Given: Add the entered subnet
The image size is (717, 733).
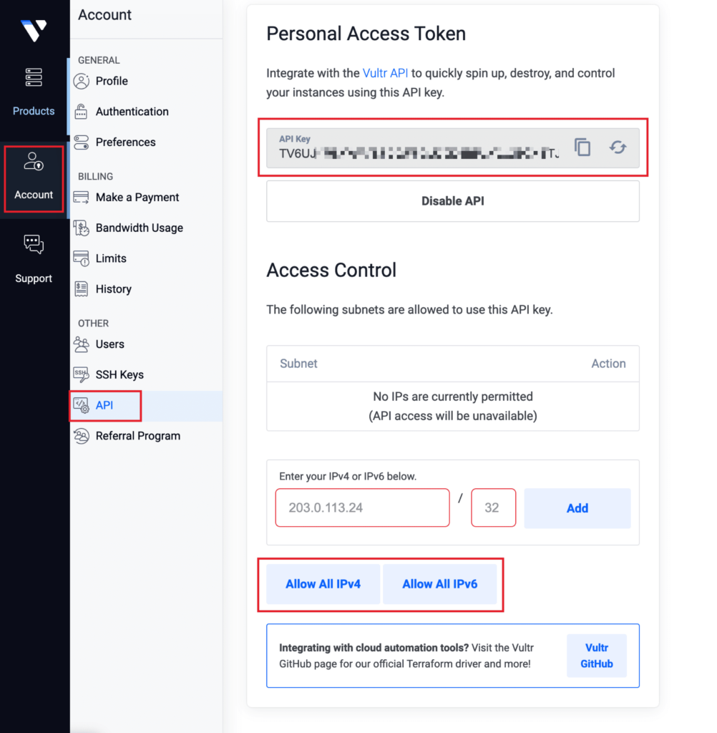Looking at the screenshot, I should [577, 508].
